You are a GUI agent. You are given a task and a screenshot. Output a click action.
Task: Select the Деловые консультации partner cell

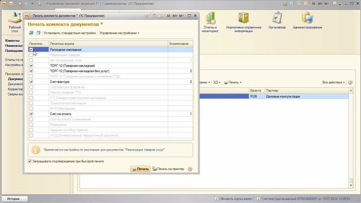tap(307, 96)
